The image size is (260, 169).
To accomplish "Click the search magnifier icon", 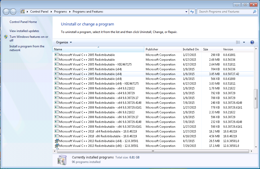I will (x=254, y=12).
